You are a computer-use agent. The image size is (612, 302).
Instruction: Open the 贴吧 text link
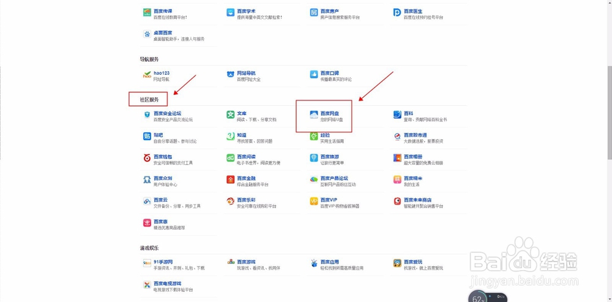[x=158, y=135]
